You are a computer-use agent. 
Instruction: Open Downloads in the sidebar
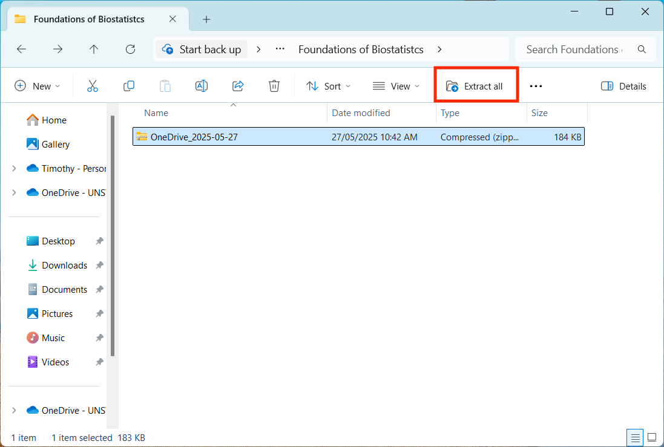click(x=64, y=266)
